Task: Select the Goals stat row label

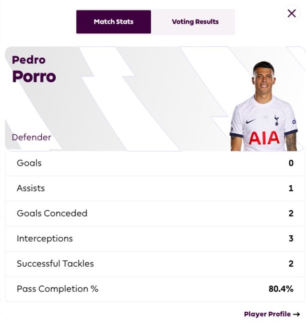Action: 29,163
